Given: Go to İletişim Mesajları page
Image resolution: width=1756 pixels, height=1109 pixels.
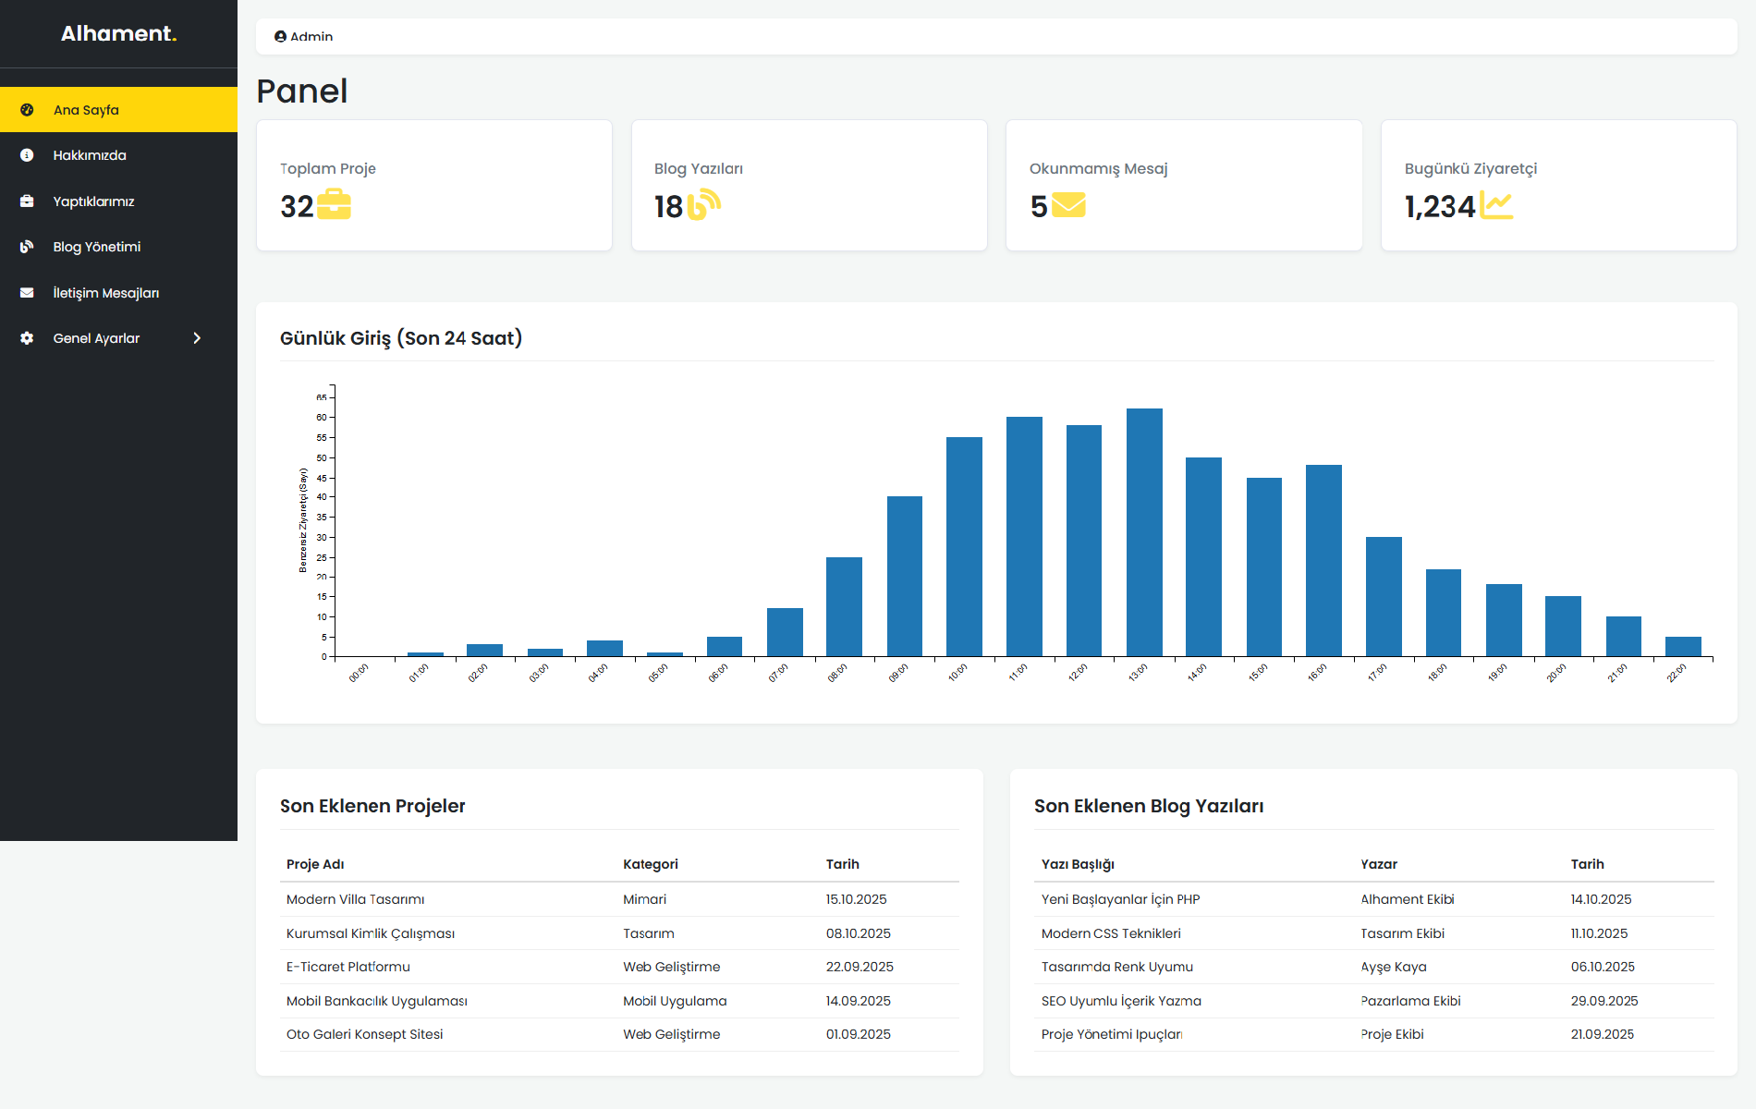Looking at the screenshot, I should [x=105, y=293].
